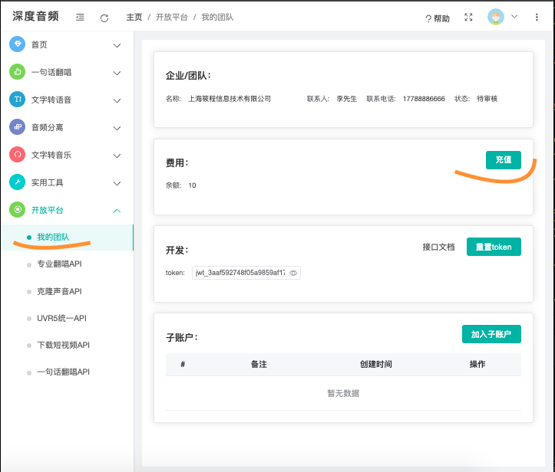This screenshot has width=555, height=472.
Task: Expand the 一句话翻唱 menu chevron
Action: pyautogui.click(x=117, y=73)
